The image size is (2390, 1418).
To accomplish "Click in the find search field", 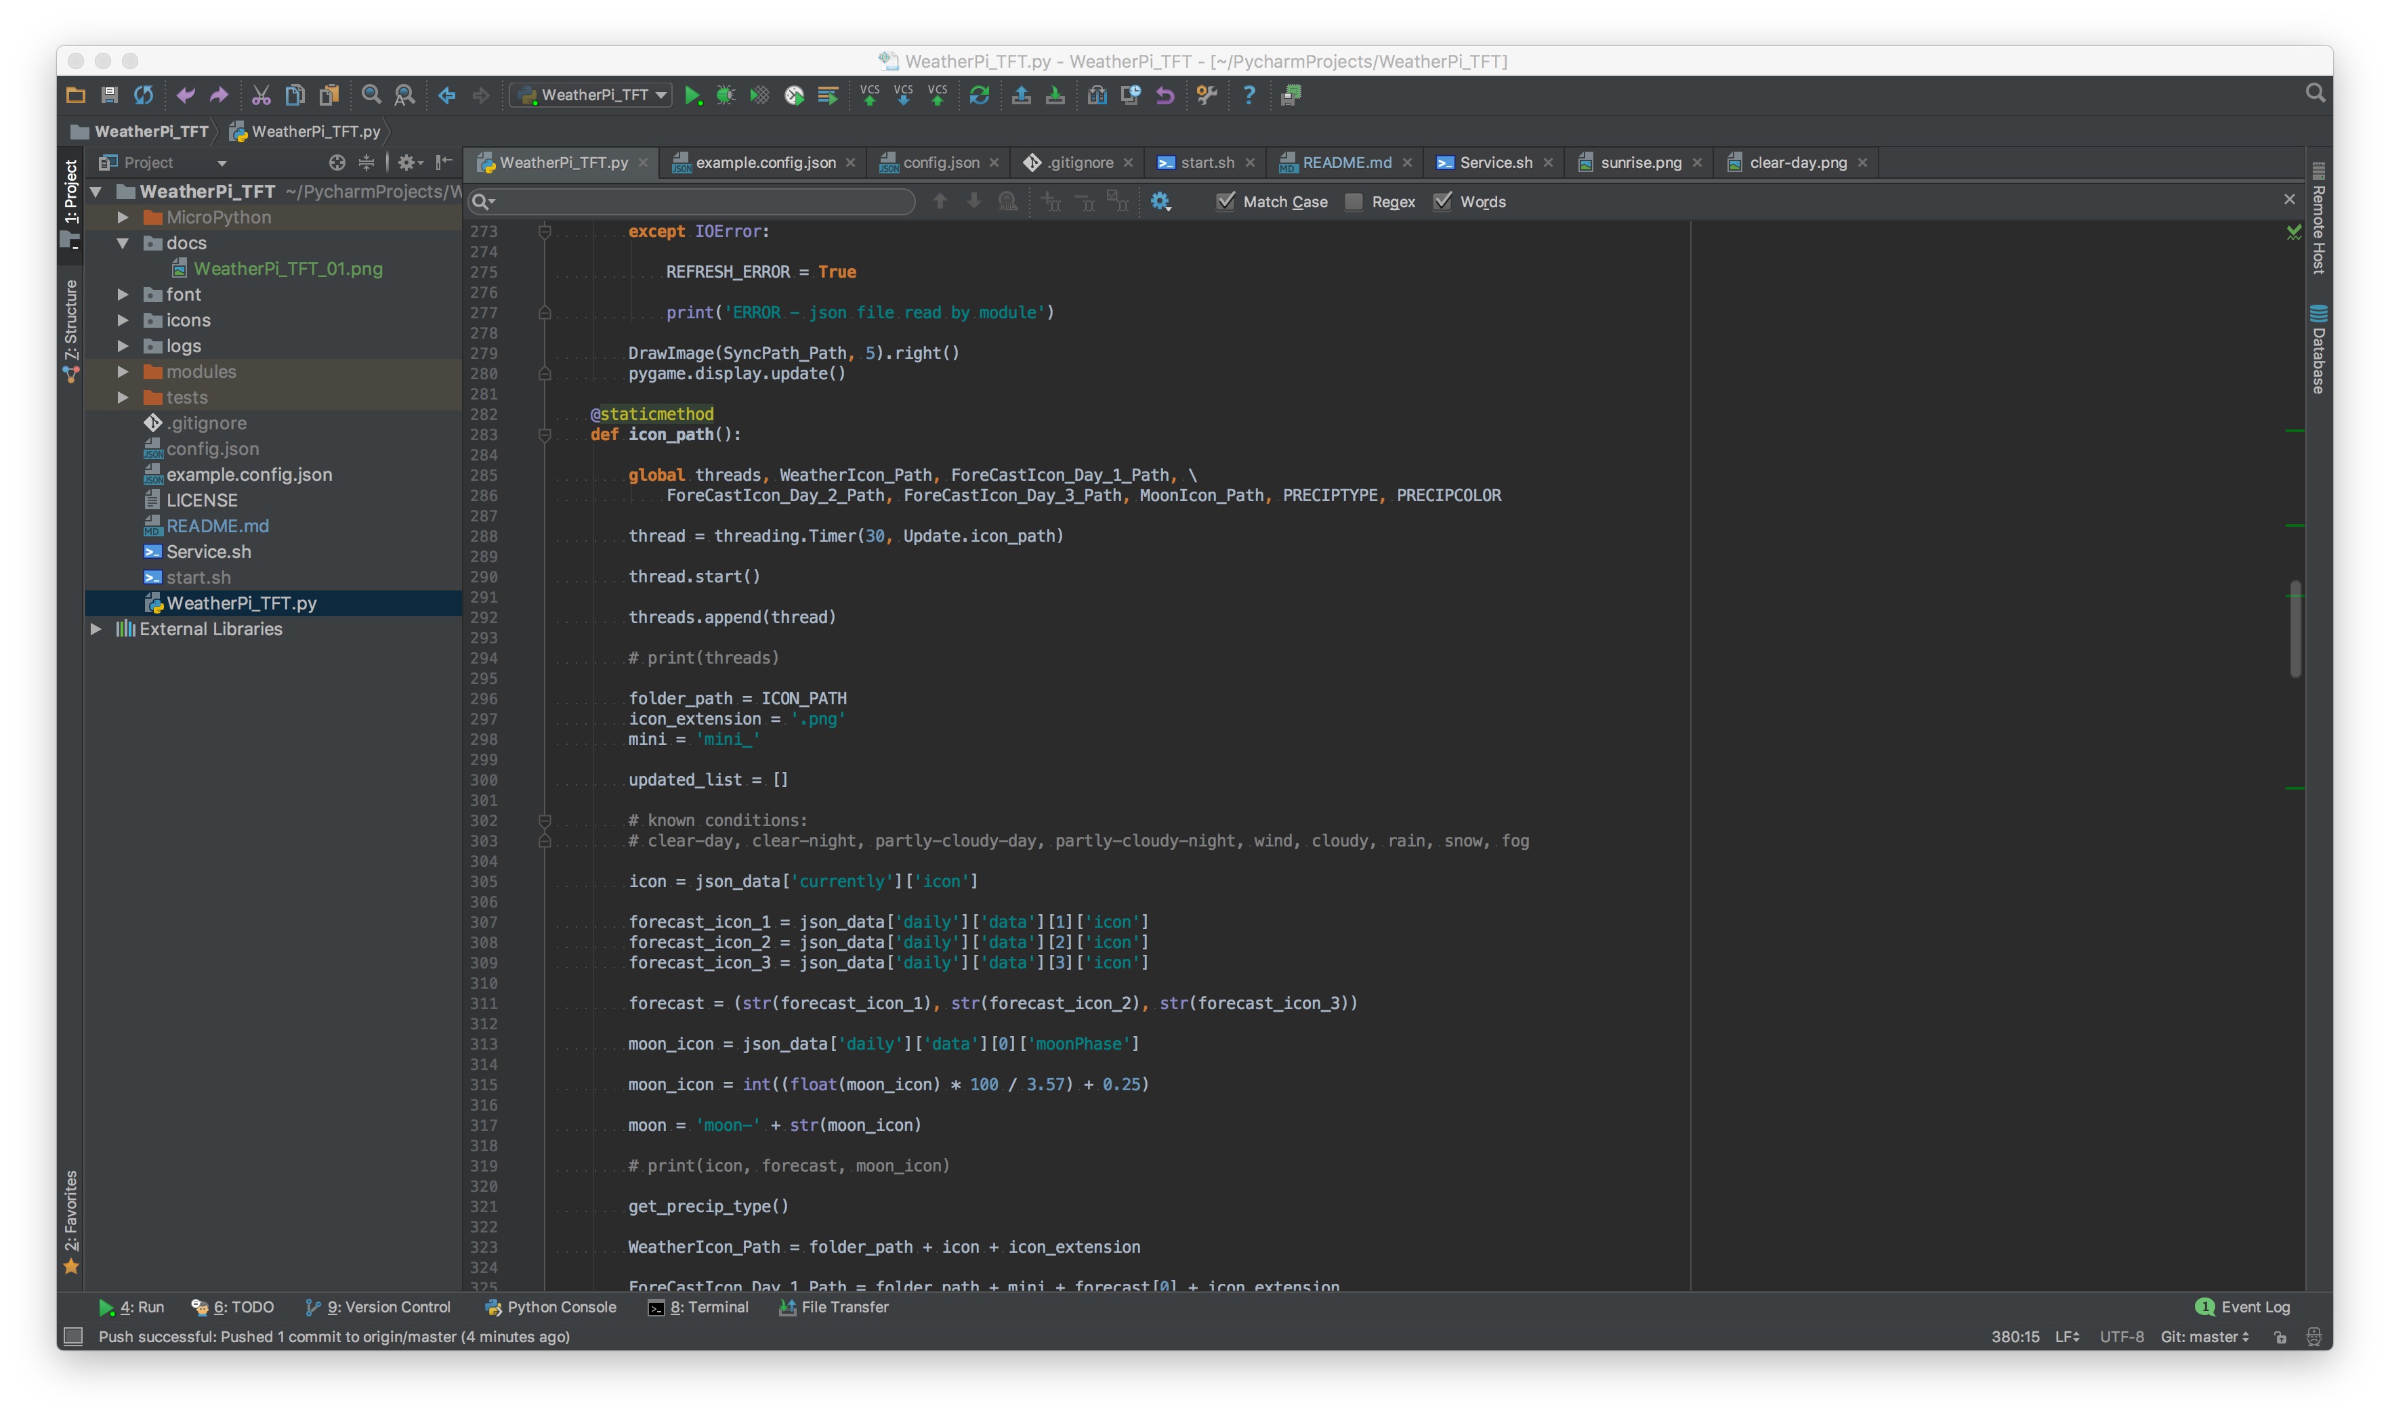I will click(698, 202).
